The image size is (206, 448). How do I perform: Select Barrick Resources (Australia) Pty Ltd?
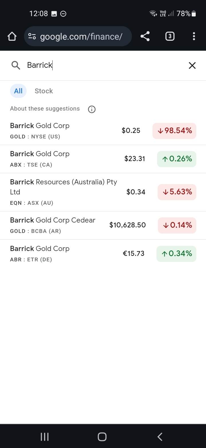coord(64,192)
